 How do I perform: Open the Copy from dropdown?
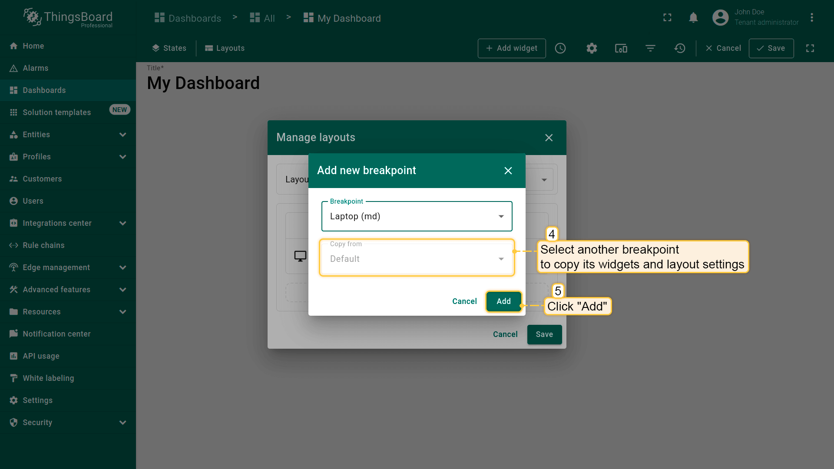point(417,259)
